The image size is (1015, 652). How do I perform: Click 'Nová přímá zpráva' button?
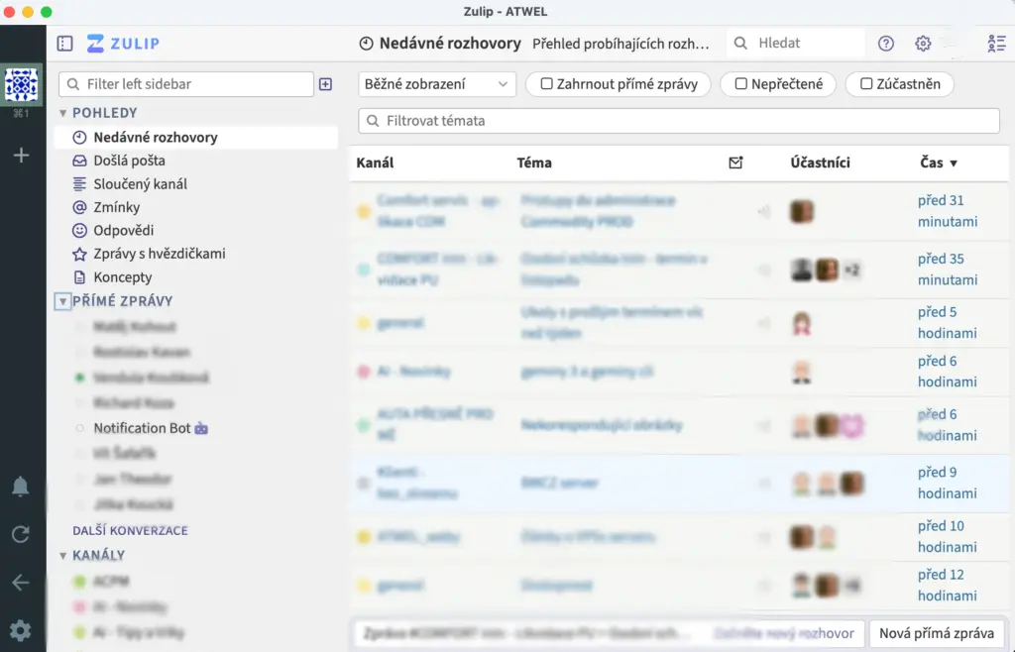coord(937,633)
